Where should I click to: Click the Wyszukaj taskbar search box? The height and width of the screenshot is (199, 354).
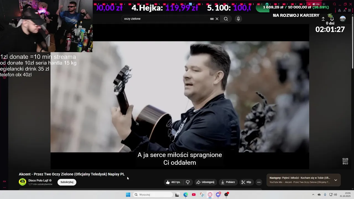coord(153,195)
